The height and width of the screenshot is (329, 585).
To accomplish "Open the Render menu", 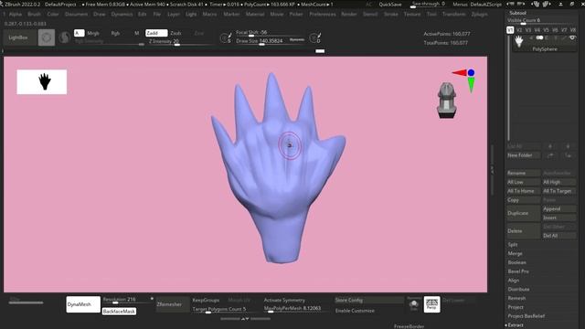I will 349,15.
